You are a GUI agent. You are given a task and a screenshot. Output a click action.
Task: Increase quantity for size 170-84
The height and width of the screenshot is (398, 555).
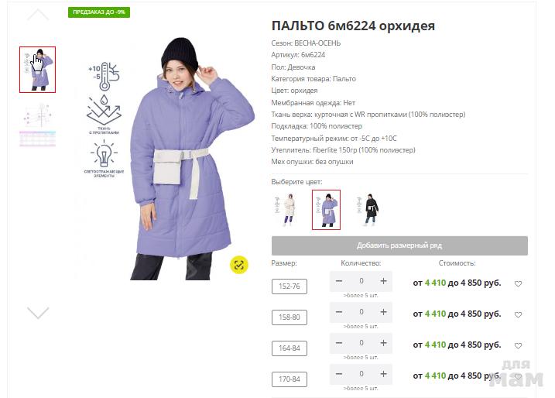pos(383,374)
